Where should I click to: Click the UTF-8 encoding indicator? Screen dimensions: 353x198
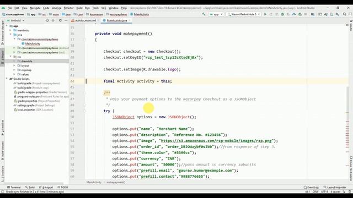[x=324, y=192]
